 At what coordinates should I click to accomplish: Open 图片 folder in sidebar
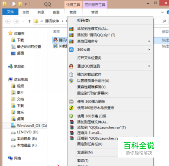pyautogui.click(x=20, y=93)
